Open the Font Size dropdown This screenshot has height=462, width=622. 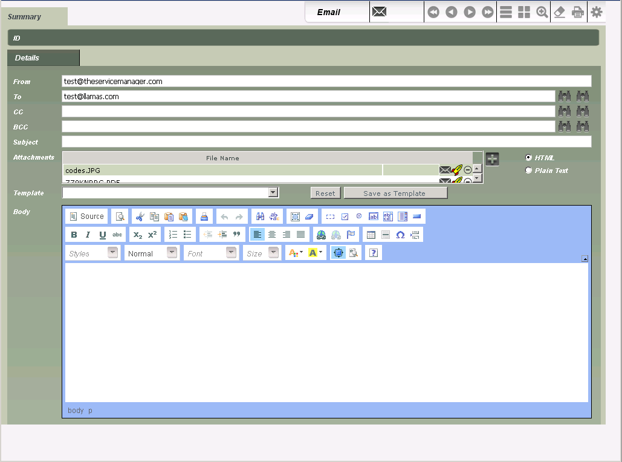(x=273, y=253)
